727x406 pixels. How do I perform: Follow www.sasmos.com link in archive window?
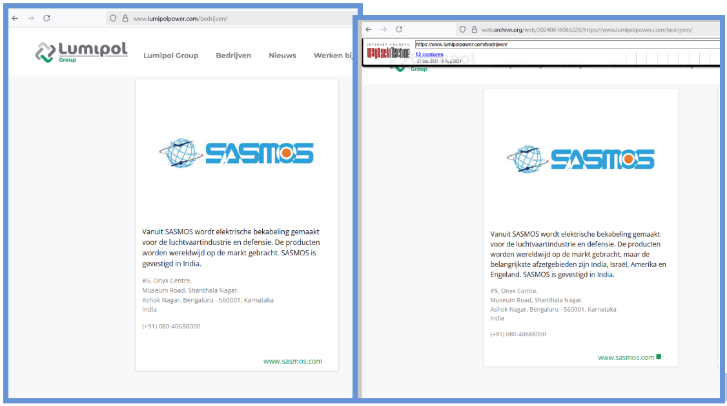tap(626, 358)
